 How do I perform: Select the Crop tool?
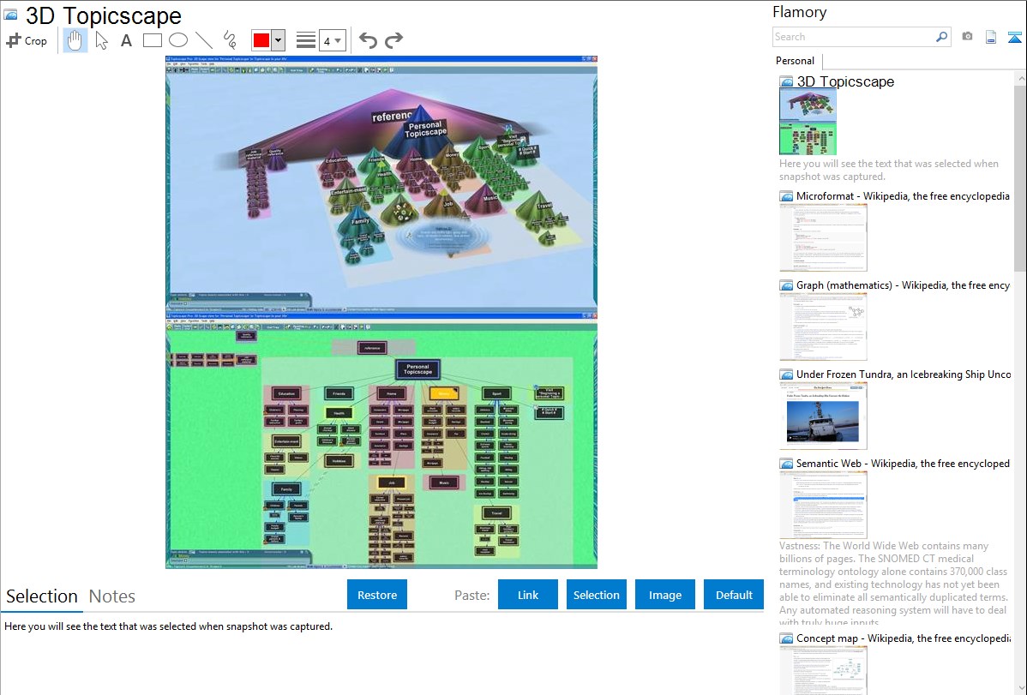[x=27, y=40]
